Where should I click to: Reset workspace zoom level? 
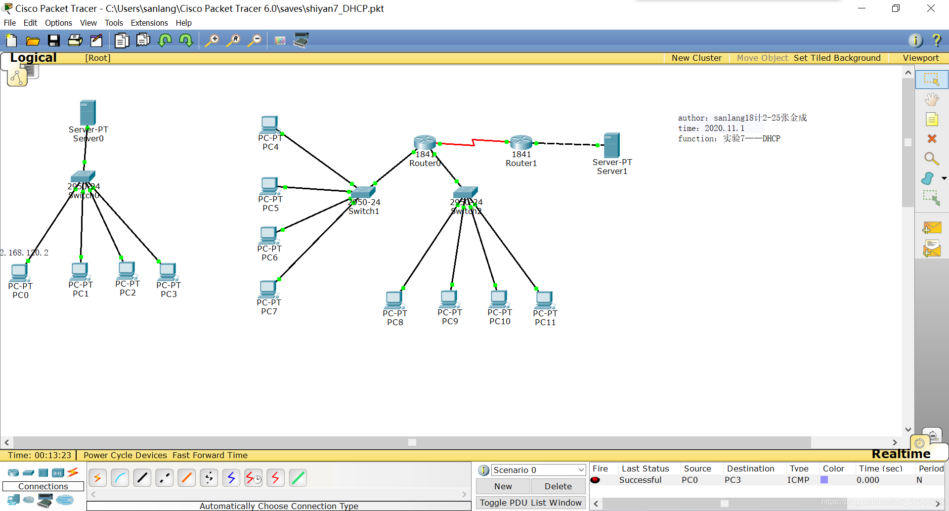[x=233, y=41]
